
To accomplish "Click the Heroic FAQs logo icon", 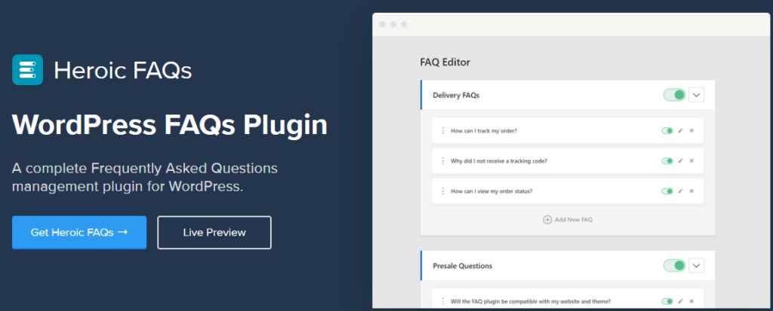I will [x=27, y=70].
